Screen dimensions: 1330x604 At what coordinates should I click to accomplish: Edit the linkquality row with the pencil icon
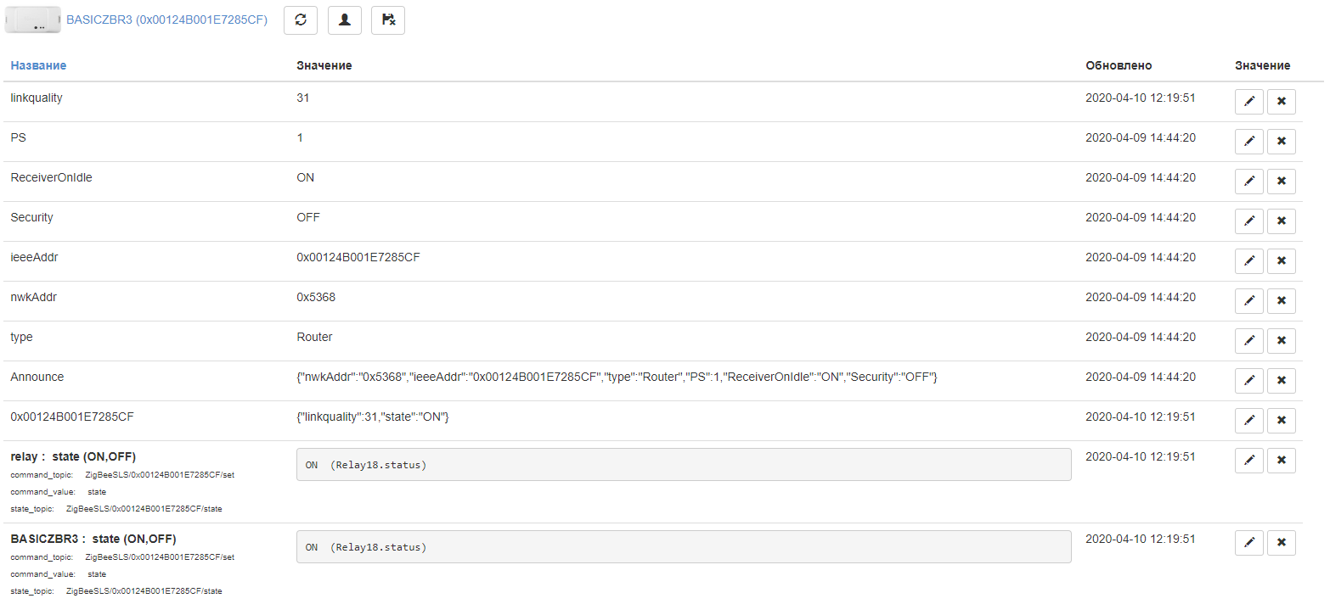[1248, 102]
